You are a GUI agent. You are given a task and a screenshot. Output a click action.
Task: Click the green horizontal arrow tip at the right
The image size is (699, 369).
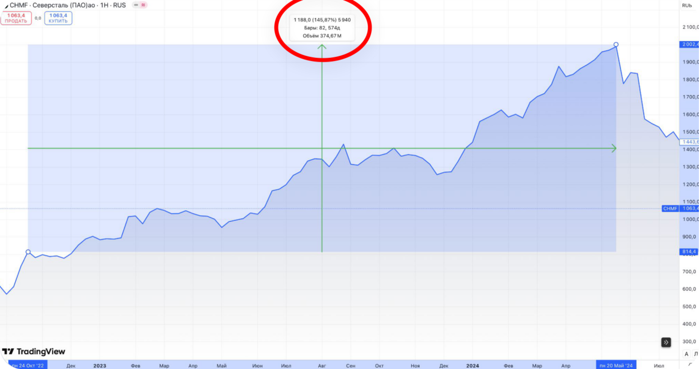tap(614, 148)
